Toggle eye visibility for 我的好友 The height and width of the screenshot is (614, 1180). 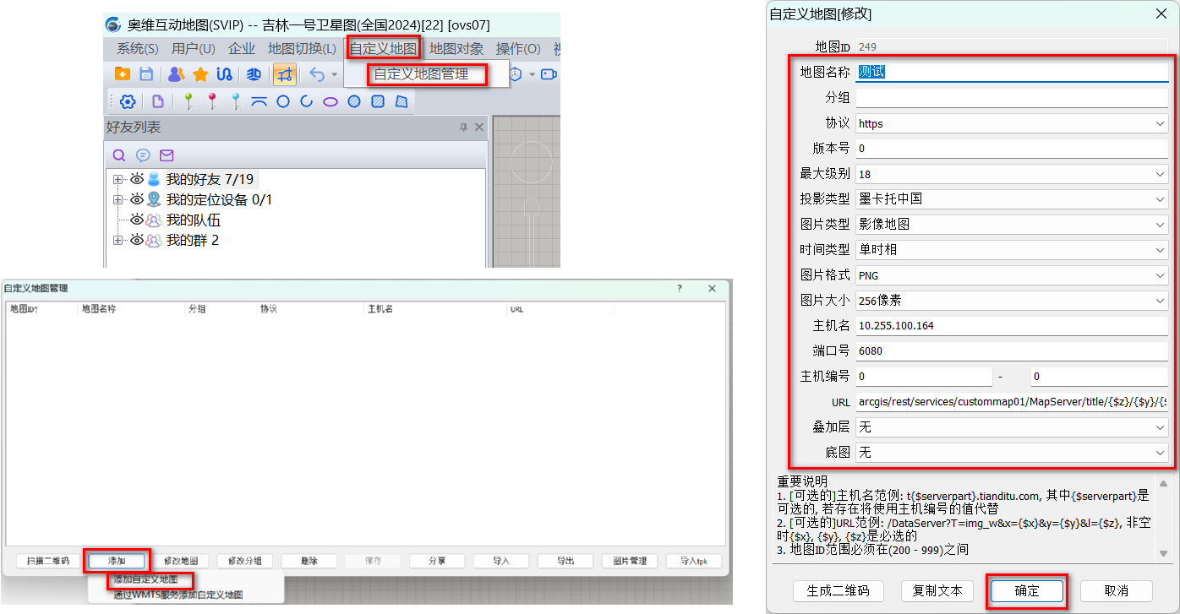tap(137, 179)
